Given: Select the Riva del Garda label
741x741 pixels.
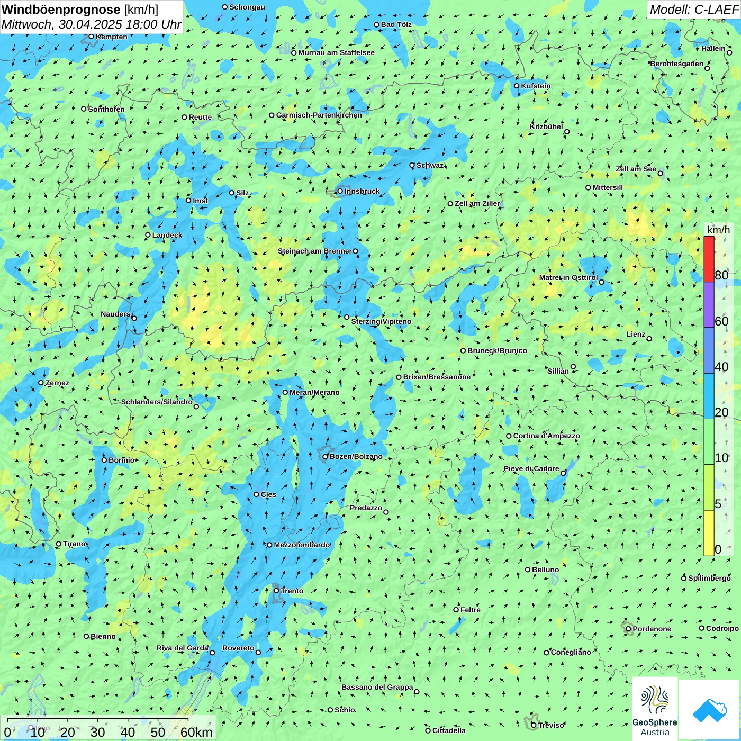Looking at the screenshot, I should [x=183, y=648].
